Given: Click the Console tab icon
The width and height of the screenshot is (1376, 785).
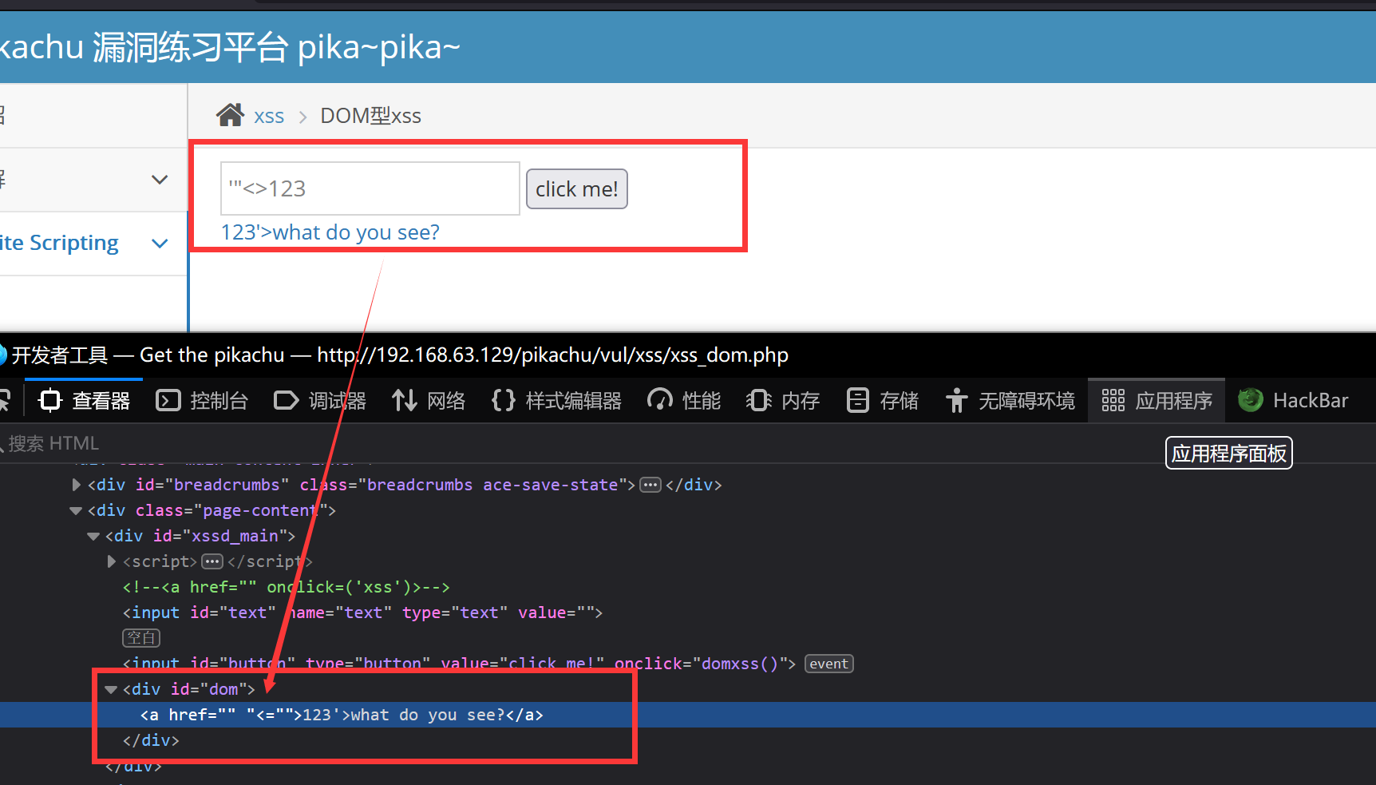Looking at the screenshot, I should 168,400.
